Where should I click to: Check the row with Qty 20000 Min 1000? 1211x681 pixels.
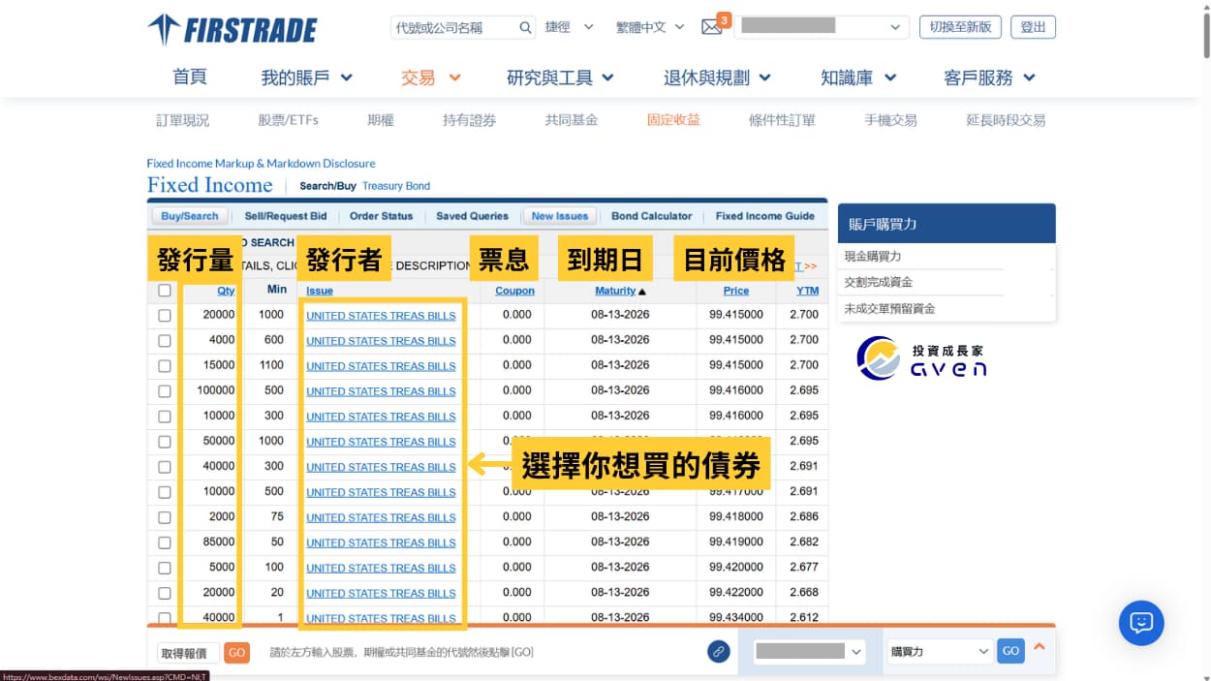tap(165, 316)
